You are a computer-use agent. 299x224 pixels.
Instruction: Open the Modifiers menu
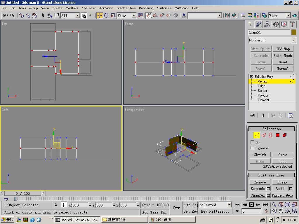coord(72,8)
